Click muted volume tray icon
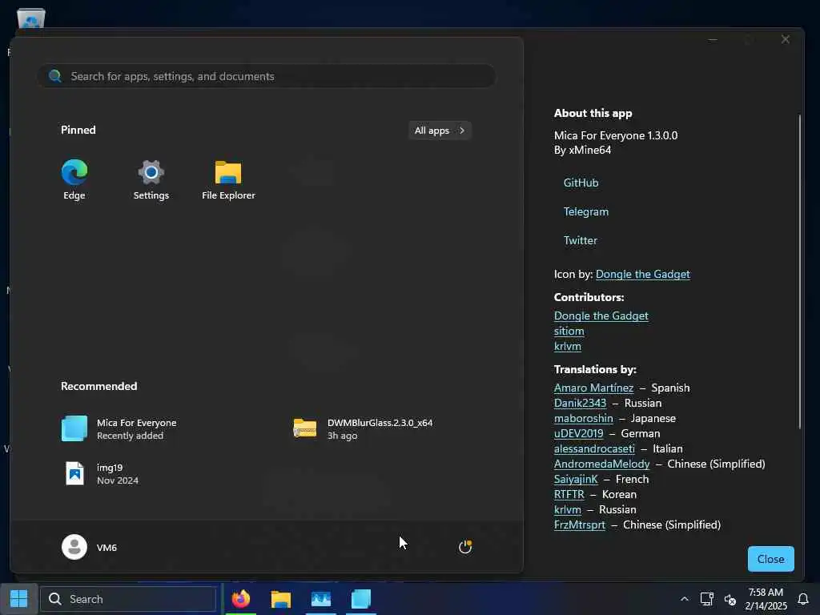 pyautogui.click(x=730, y=599)
